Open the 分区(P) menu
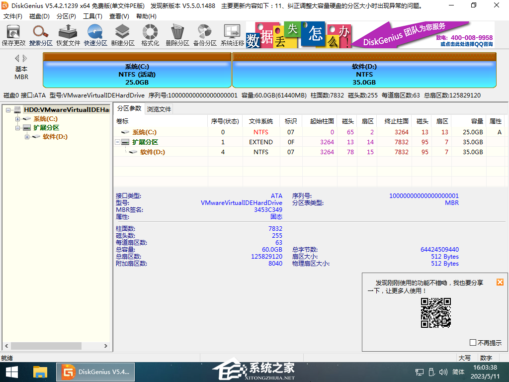Image resolution: width=509 pixels, height=382 pixels. pos(66,16)
